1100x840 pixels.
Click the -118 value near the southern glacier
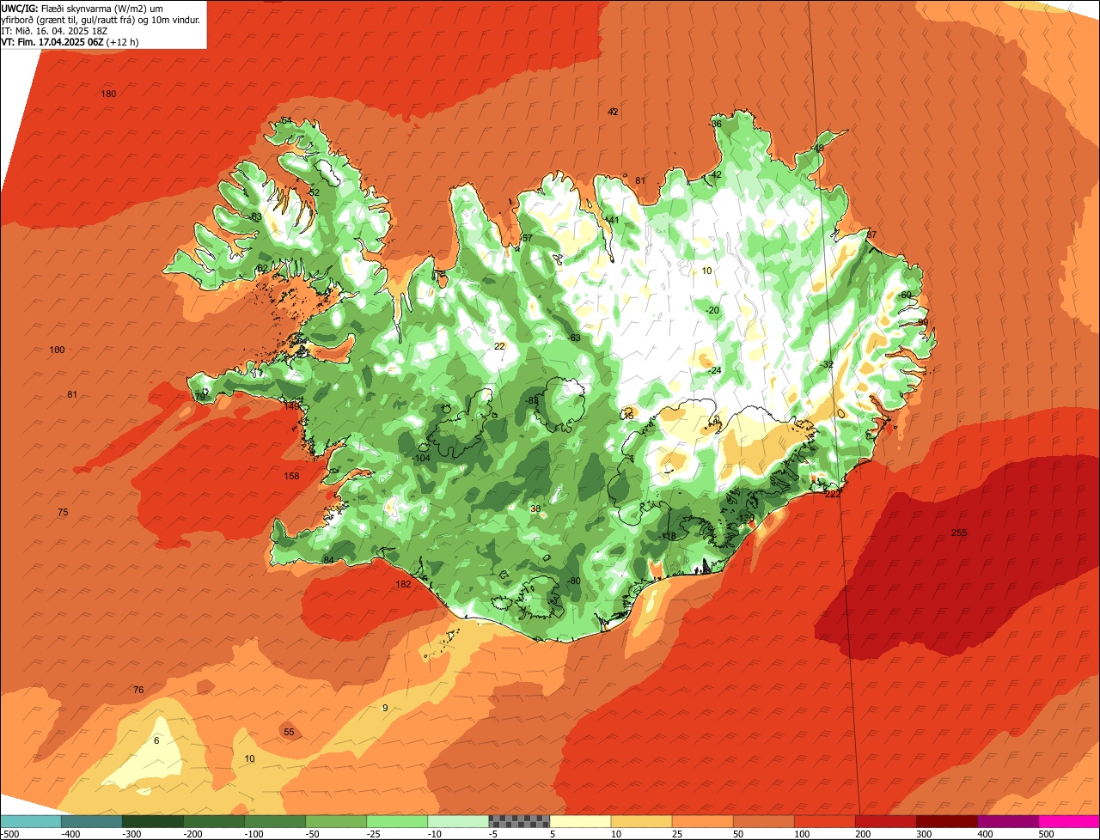(667, 536)
